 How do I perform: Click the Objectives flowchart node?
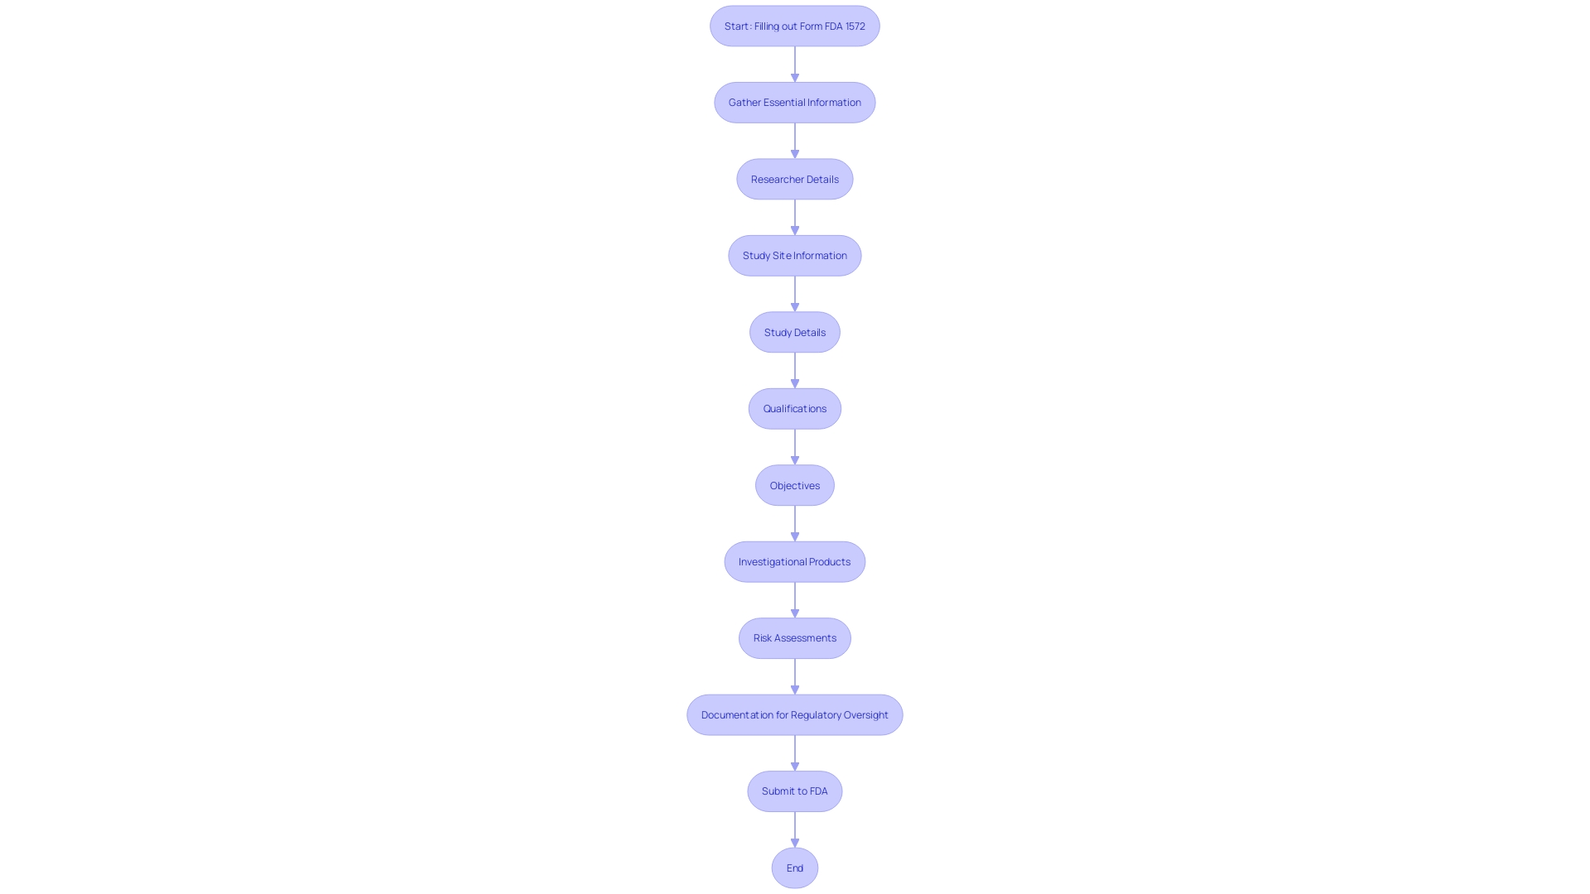795,484
